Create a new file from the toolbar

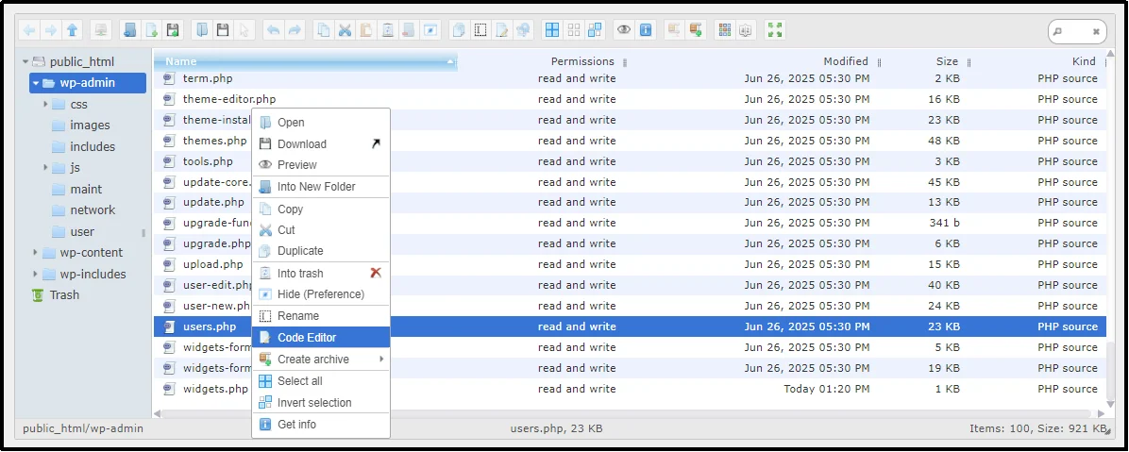(152, 29)
